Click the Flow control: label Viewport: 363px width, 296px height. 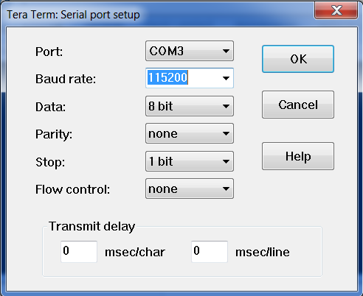click(x=72, y=189)
